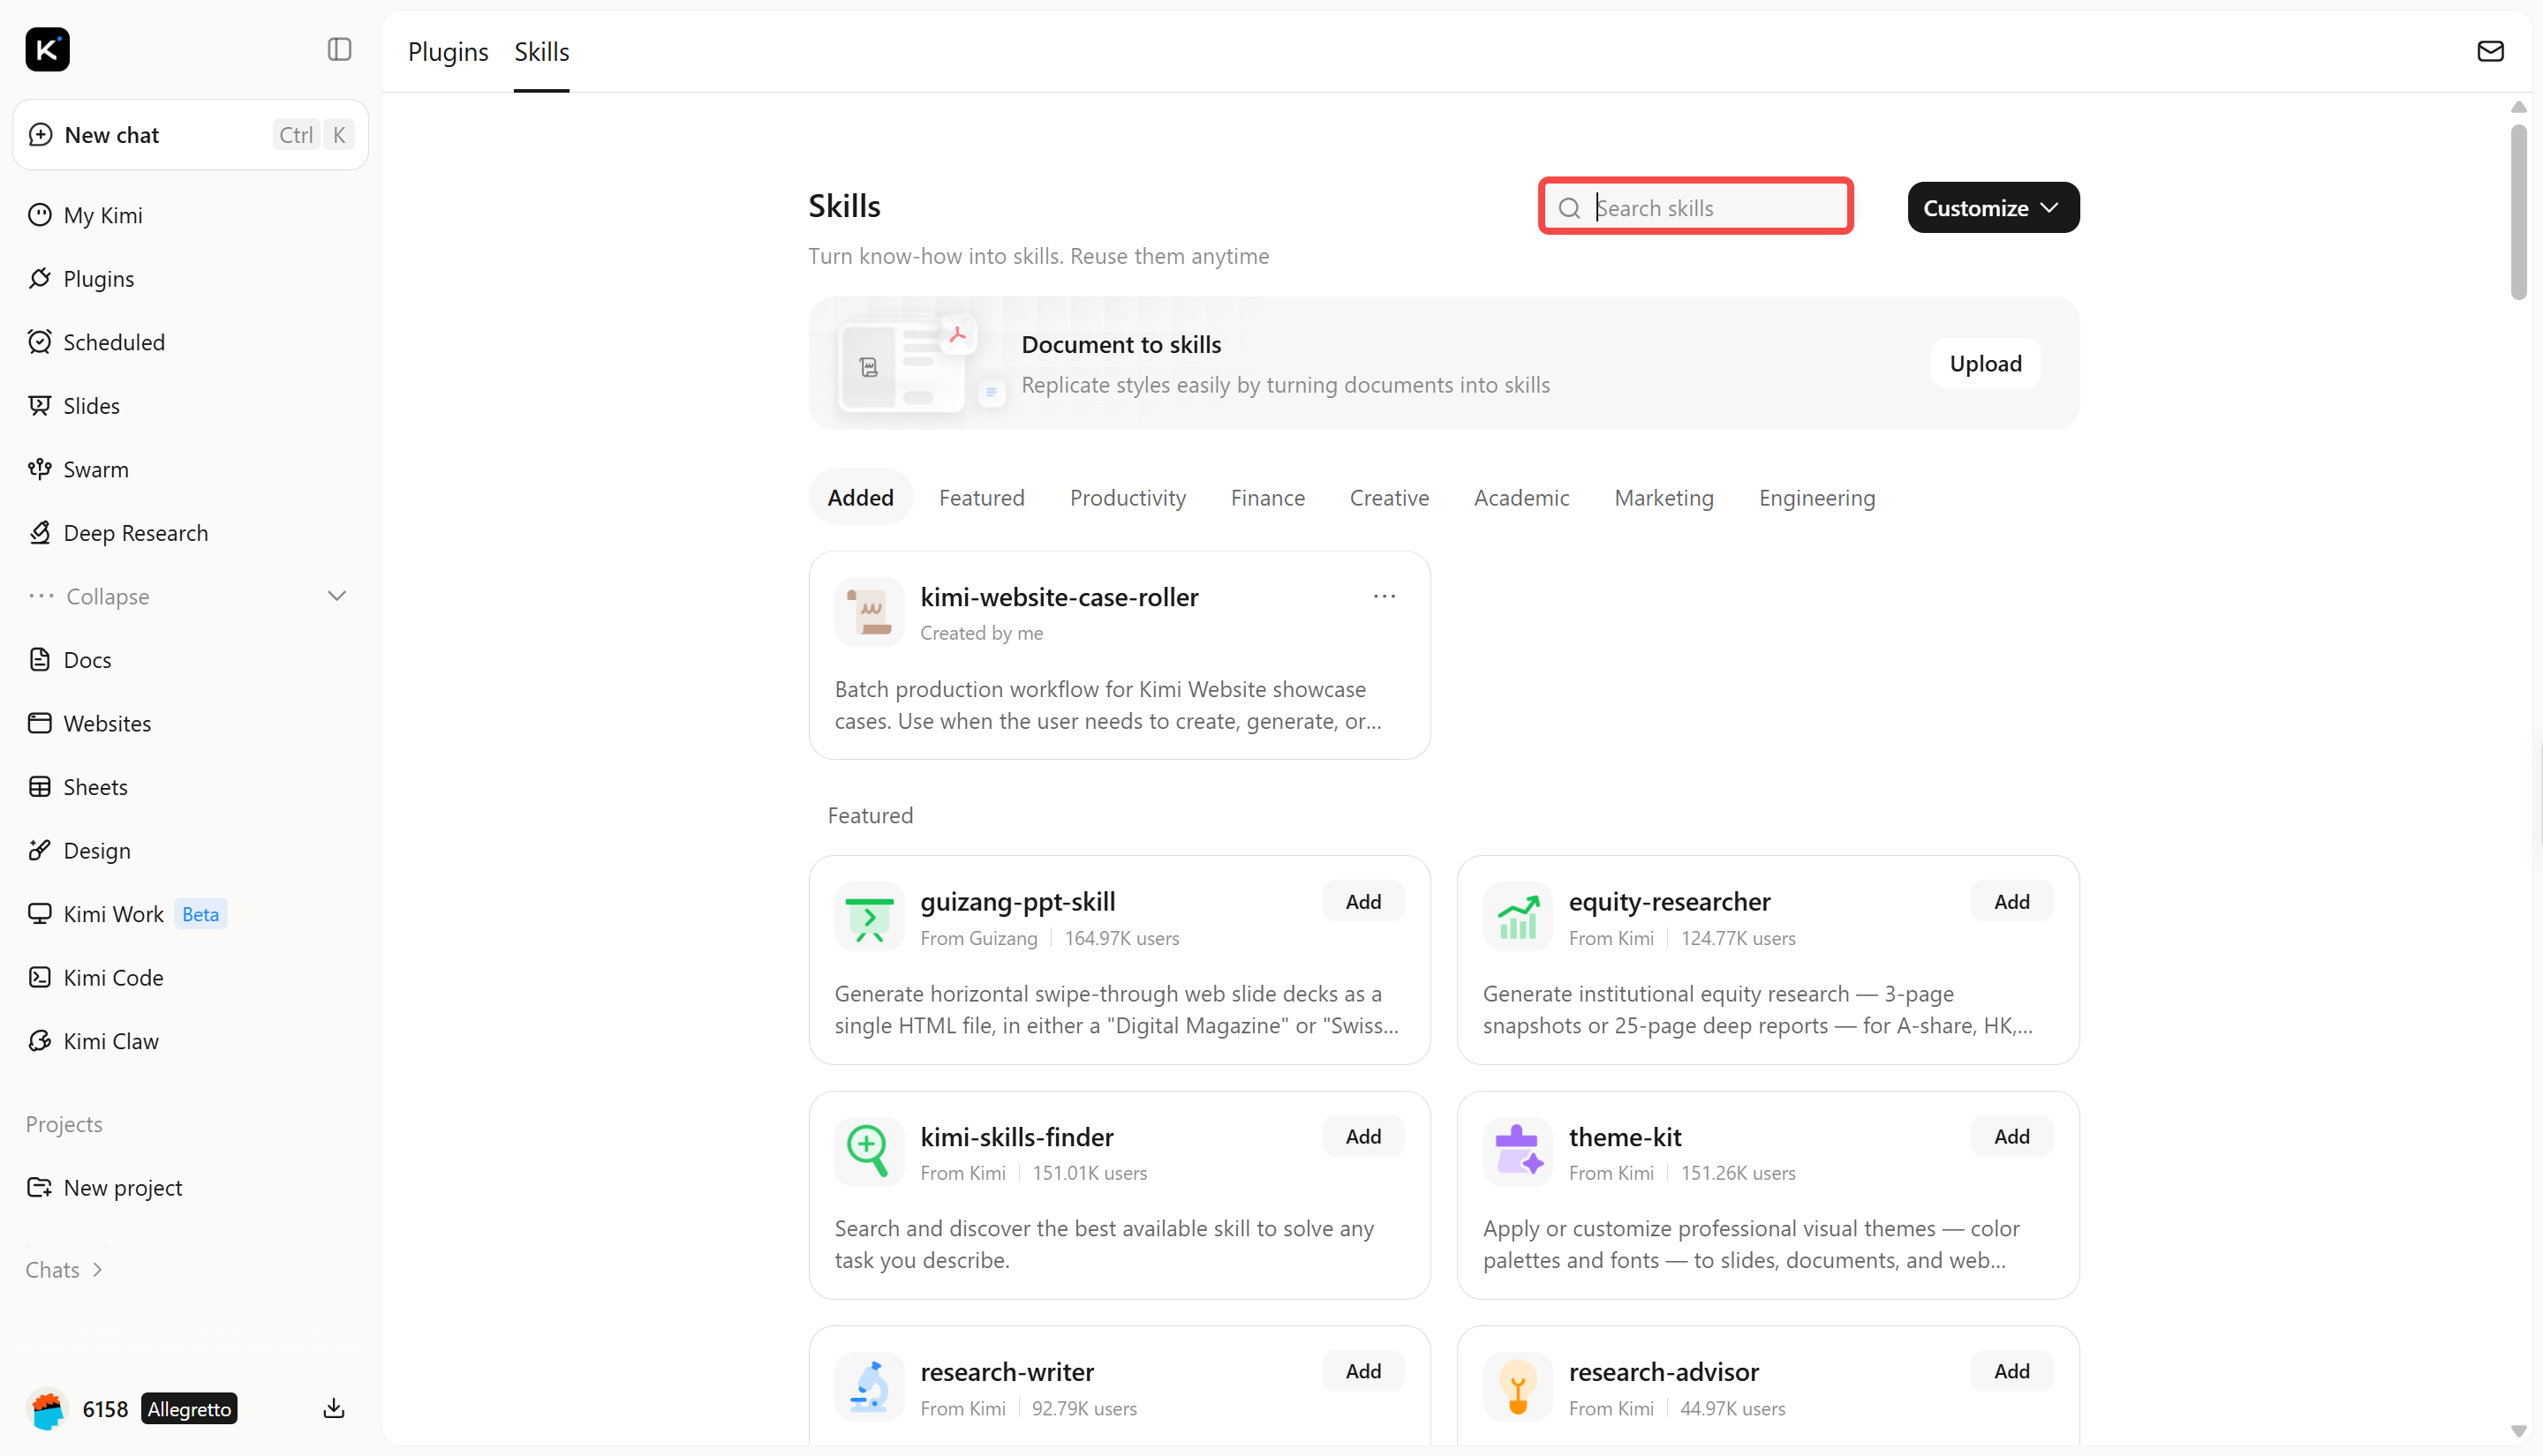Select the Skills tab
The width and height of the screenshot is (2543, 1456).
[541, 52]
